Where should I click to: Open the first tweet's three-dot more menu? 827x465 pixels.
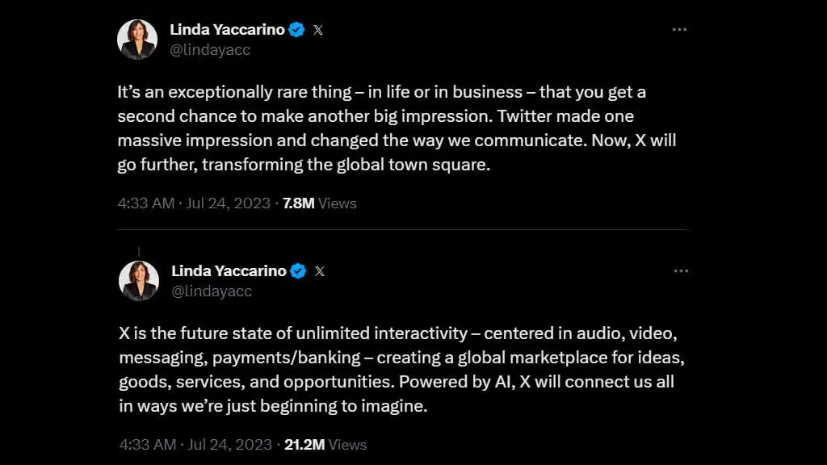click(679, 30)
